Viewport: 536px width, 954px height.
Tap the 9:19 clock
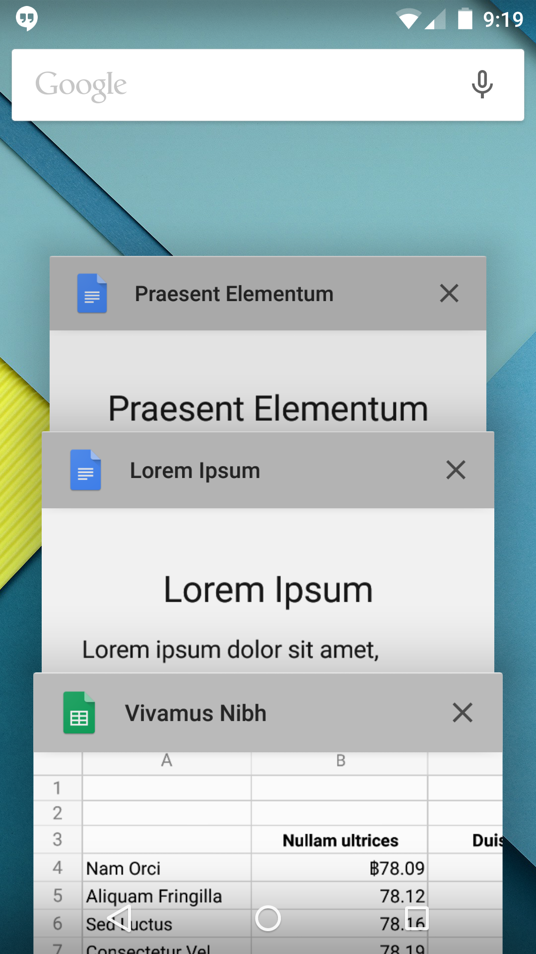[x=503, y=19]
